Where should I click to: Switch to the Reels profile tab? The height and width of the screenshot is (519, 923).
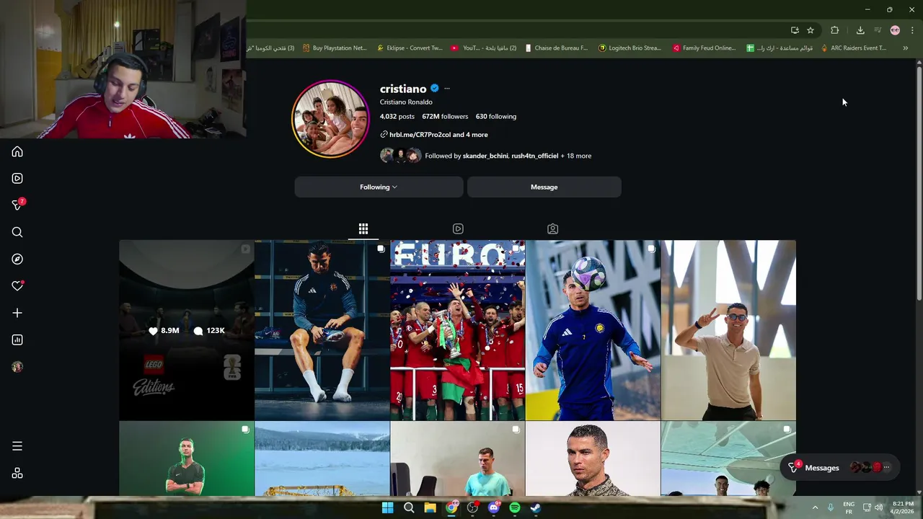(x=458, y=229)
